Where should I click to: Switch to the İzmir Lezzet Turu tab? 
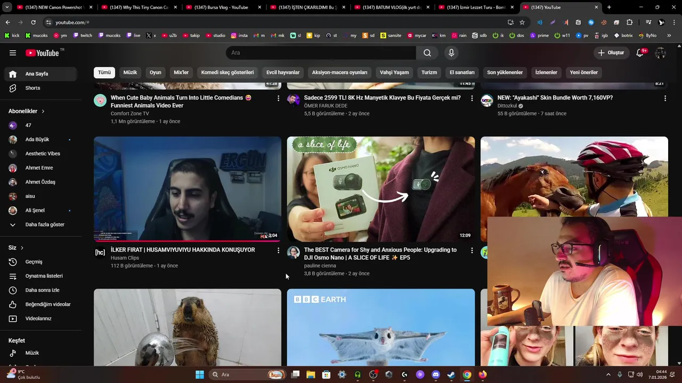(x=476, y=7)
